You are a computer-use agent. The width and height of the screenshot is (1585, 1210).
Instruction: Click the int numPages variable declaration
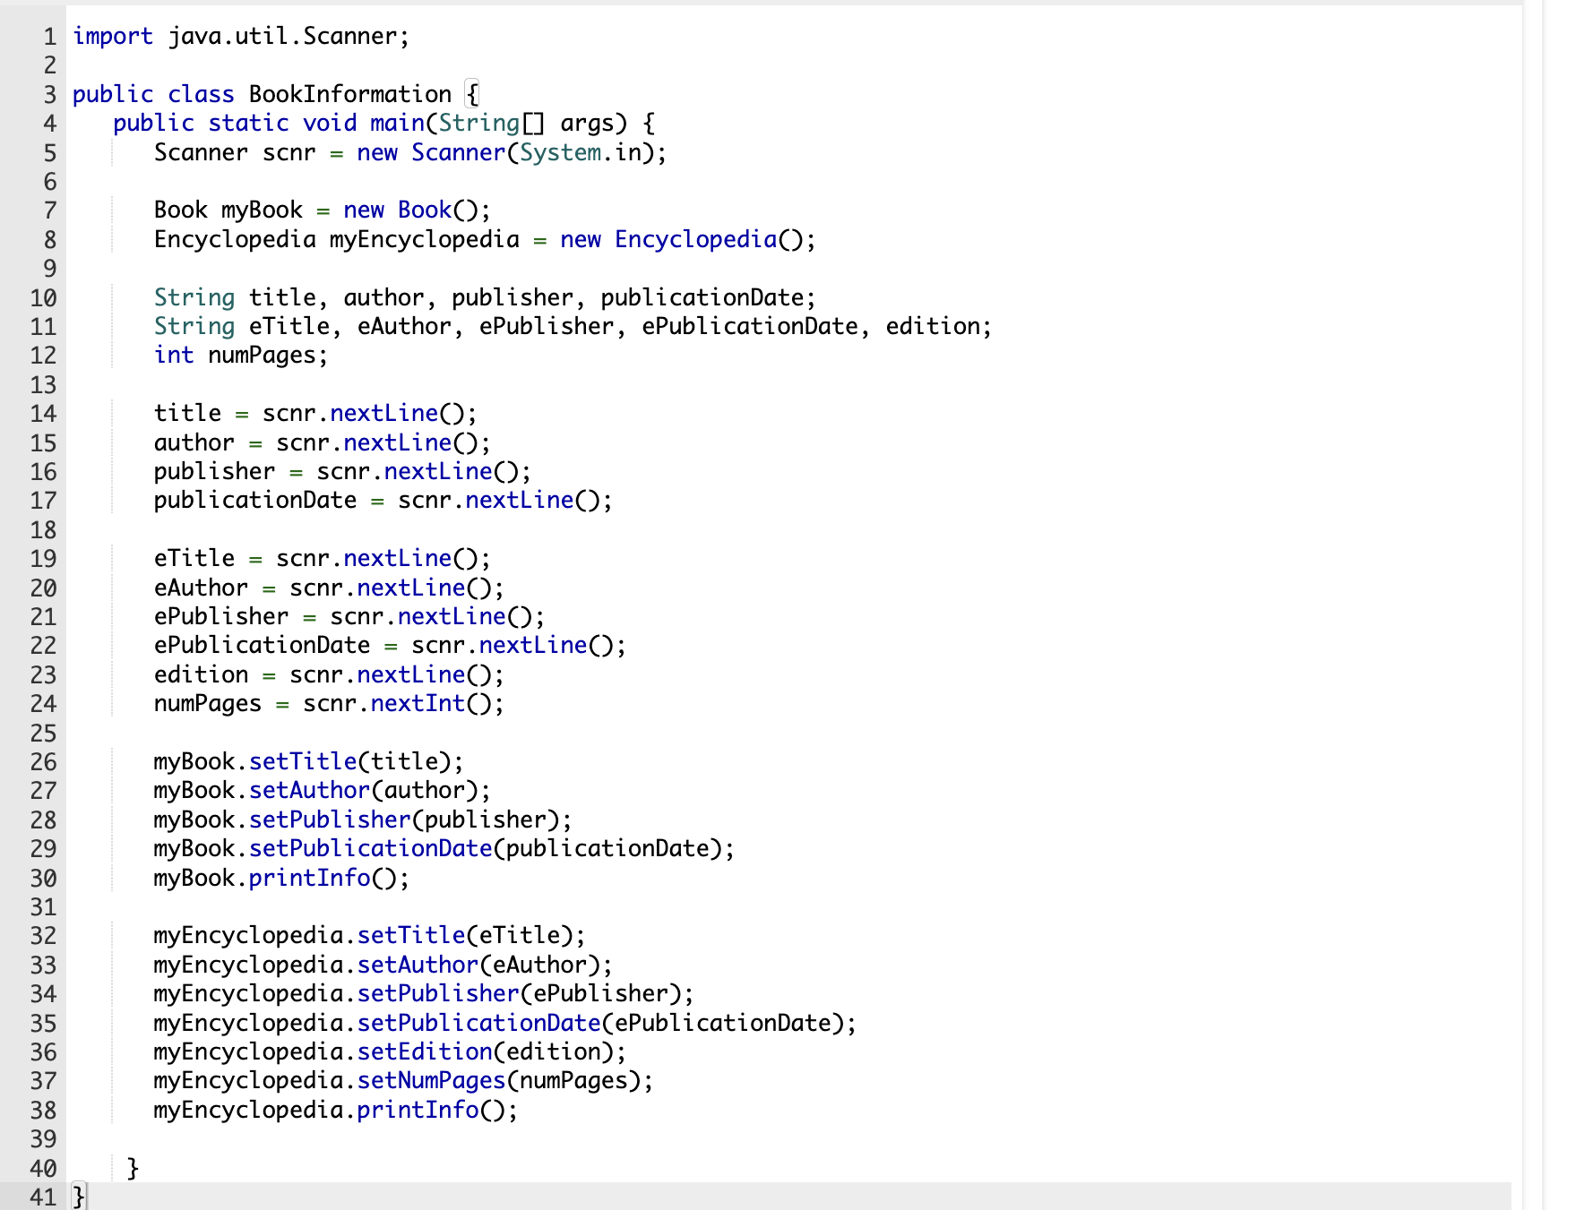click(x=240, y=355)
